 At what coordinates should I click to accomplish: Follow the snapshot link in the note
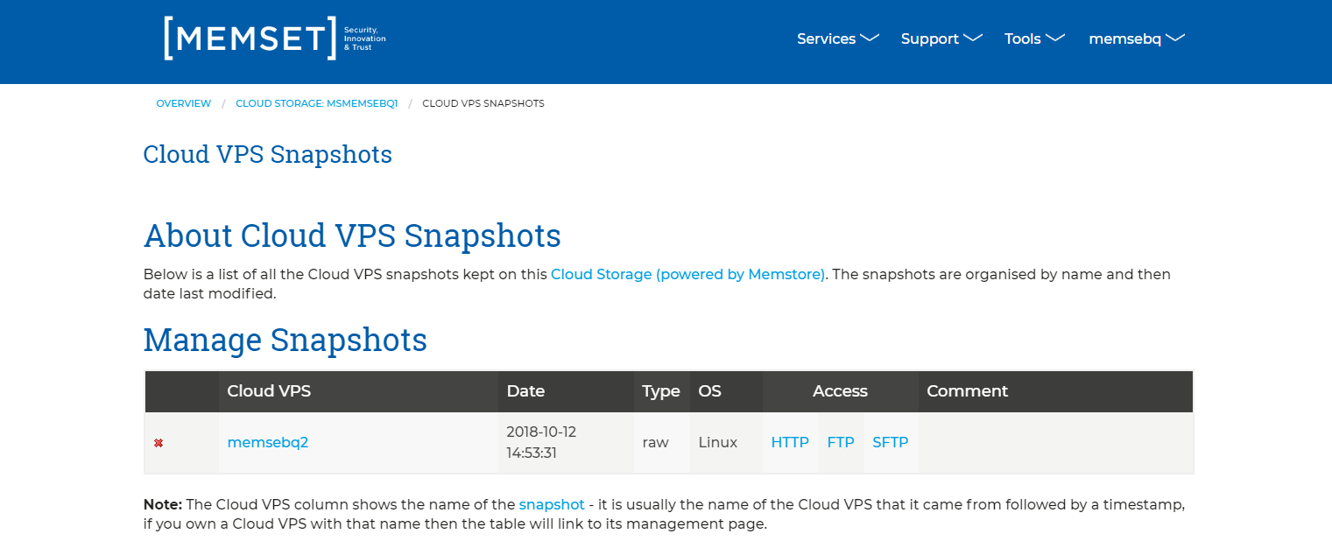tap(552, 504)
